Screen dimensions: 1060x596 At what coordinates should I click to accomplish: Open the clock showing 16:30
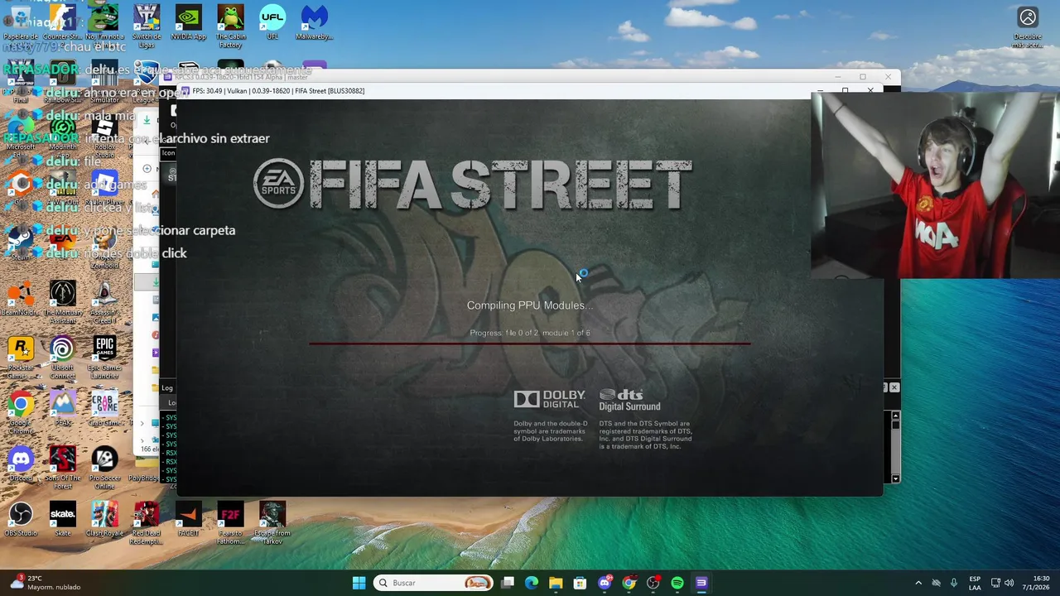pyautogui.click(x=1036, y=583)
